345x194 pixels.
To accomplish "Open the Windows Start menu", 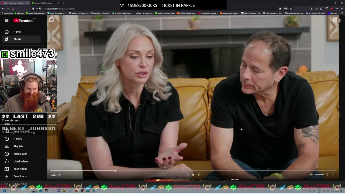I will tap(4, 191).
